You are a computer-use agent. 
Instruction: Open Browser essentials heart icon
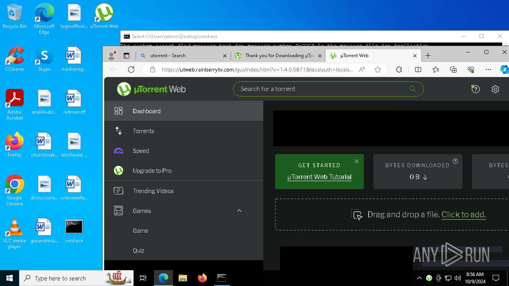pos(471,70)
